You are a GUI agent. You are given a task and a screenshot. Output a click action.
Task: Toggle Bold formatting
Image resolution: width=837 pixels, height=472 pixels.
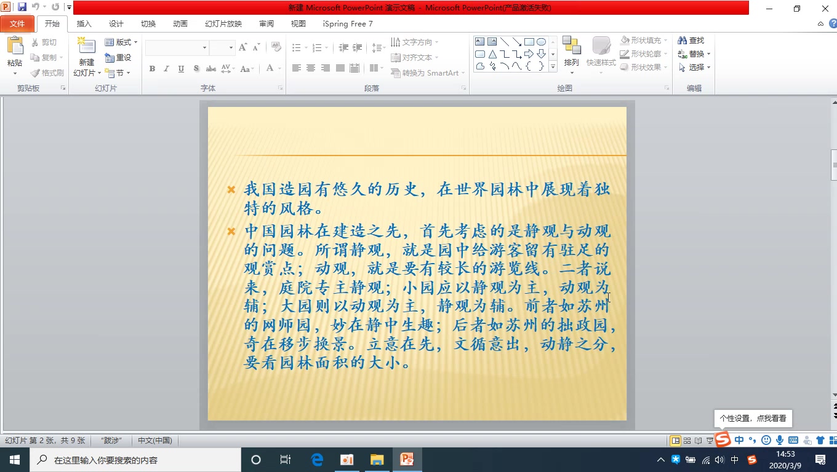point(152,69)
